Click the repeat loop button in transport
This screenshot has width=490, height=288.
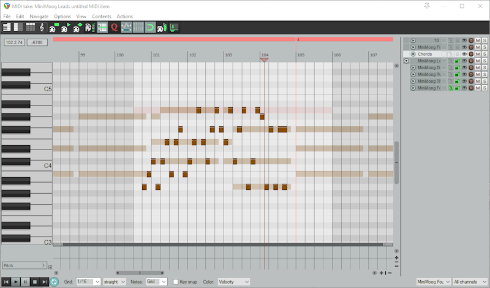[55, 282]
